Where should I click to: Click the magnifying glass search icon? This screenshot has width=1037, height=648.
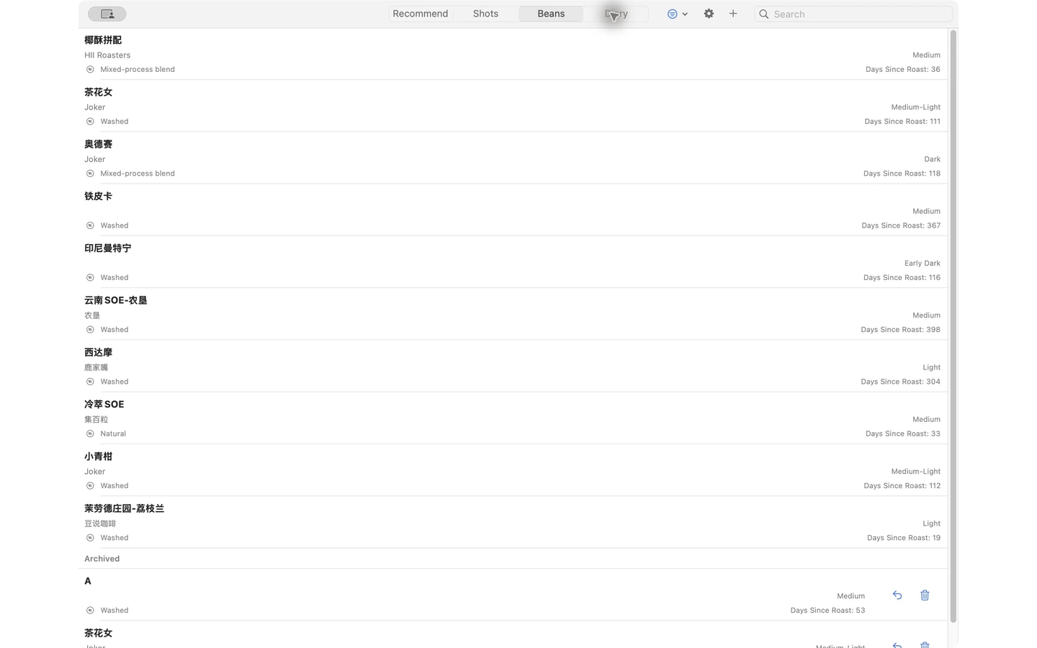764,14
